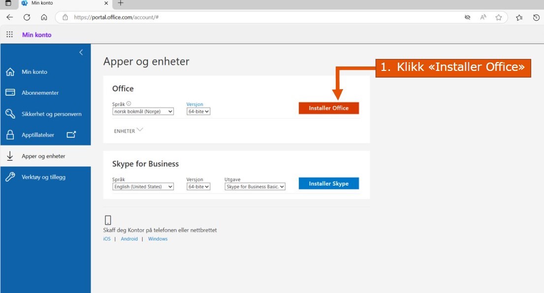Select Apper og enheter sidebar item
Viewport: 544px width, 293px height.
45,156
